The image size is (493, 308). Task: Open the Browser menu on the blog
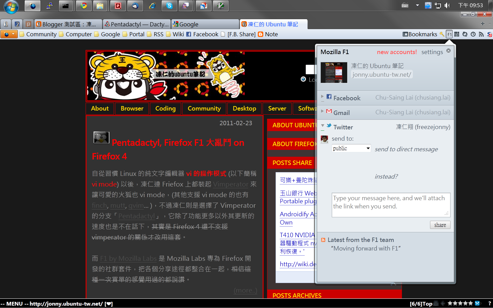pos(132,108)
